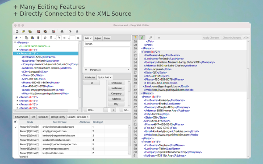Switch to the Find tab
This screenshot has width=263, height=164.
coord(33,117)
